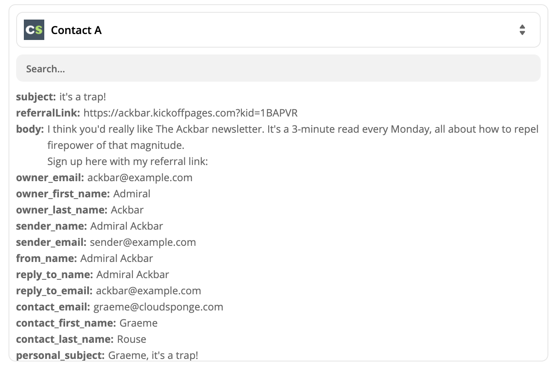Select the from_name field

tap(85, 259)
